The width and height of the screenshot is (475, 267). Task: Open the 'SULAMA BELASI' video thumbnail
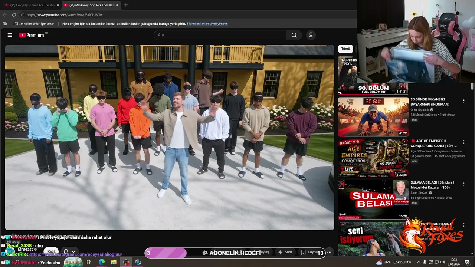pos(373,200)
